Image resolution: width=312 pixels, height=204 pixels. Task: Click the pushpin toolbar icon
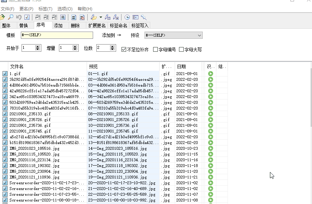(144, 17)
